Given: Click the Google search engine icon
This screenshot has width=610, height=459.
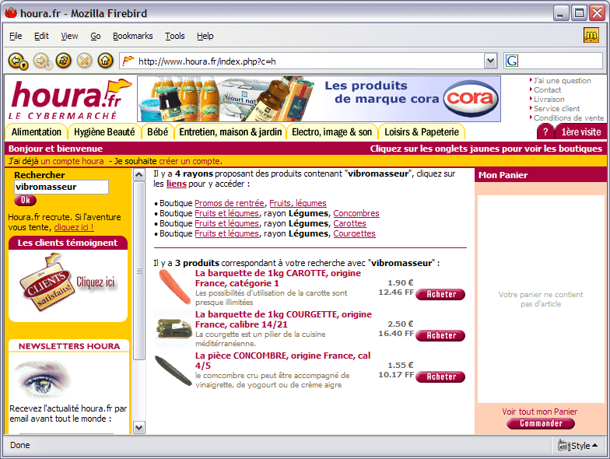Looking at the screenshot, I should (x=512, y=61).
